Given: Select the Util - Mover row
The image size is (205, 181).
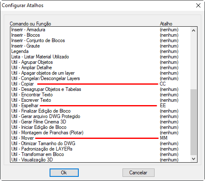Looking at the screenshot, I should tap(100, 138).
